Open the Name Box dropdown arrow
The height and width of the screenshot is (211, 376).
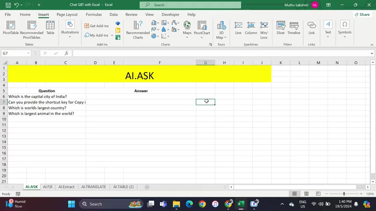[28, 53]
